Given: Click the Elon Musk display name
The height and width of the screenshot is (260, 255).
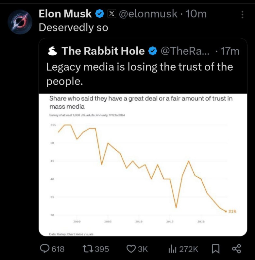Looking at the screenshot, I should tap(65, 14).
